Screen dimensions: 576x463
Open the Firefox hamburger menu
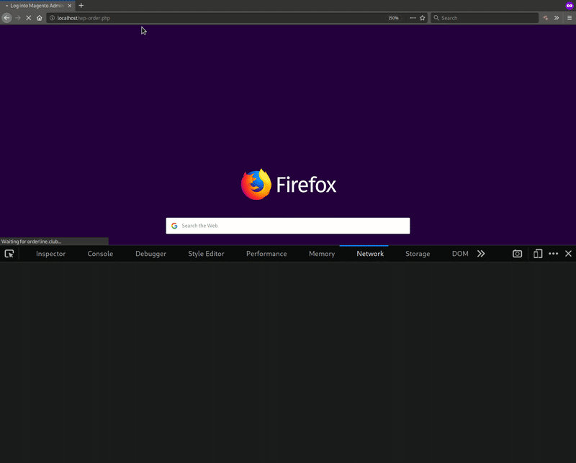click(570, 18)
